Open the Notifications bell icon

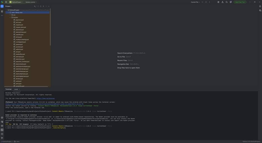260,6
